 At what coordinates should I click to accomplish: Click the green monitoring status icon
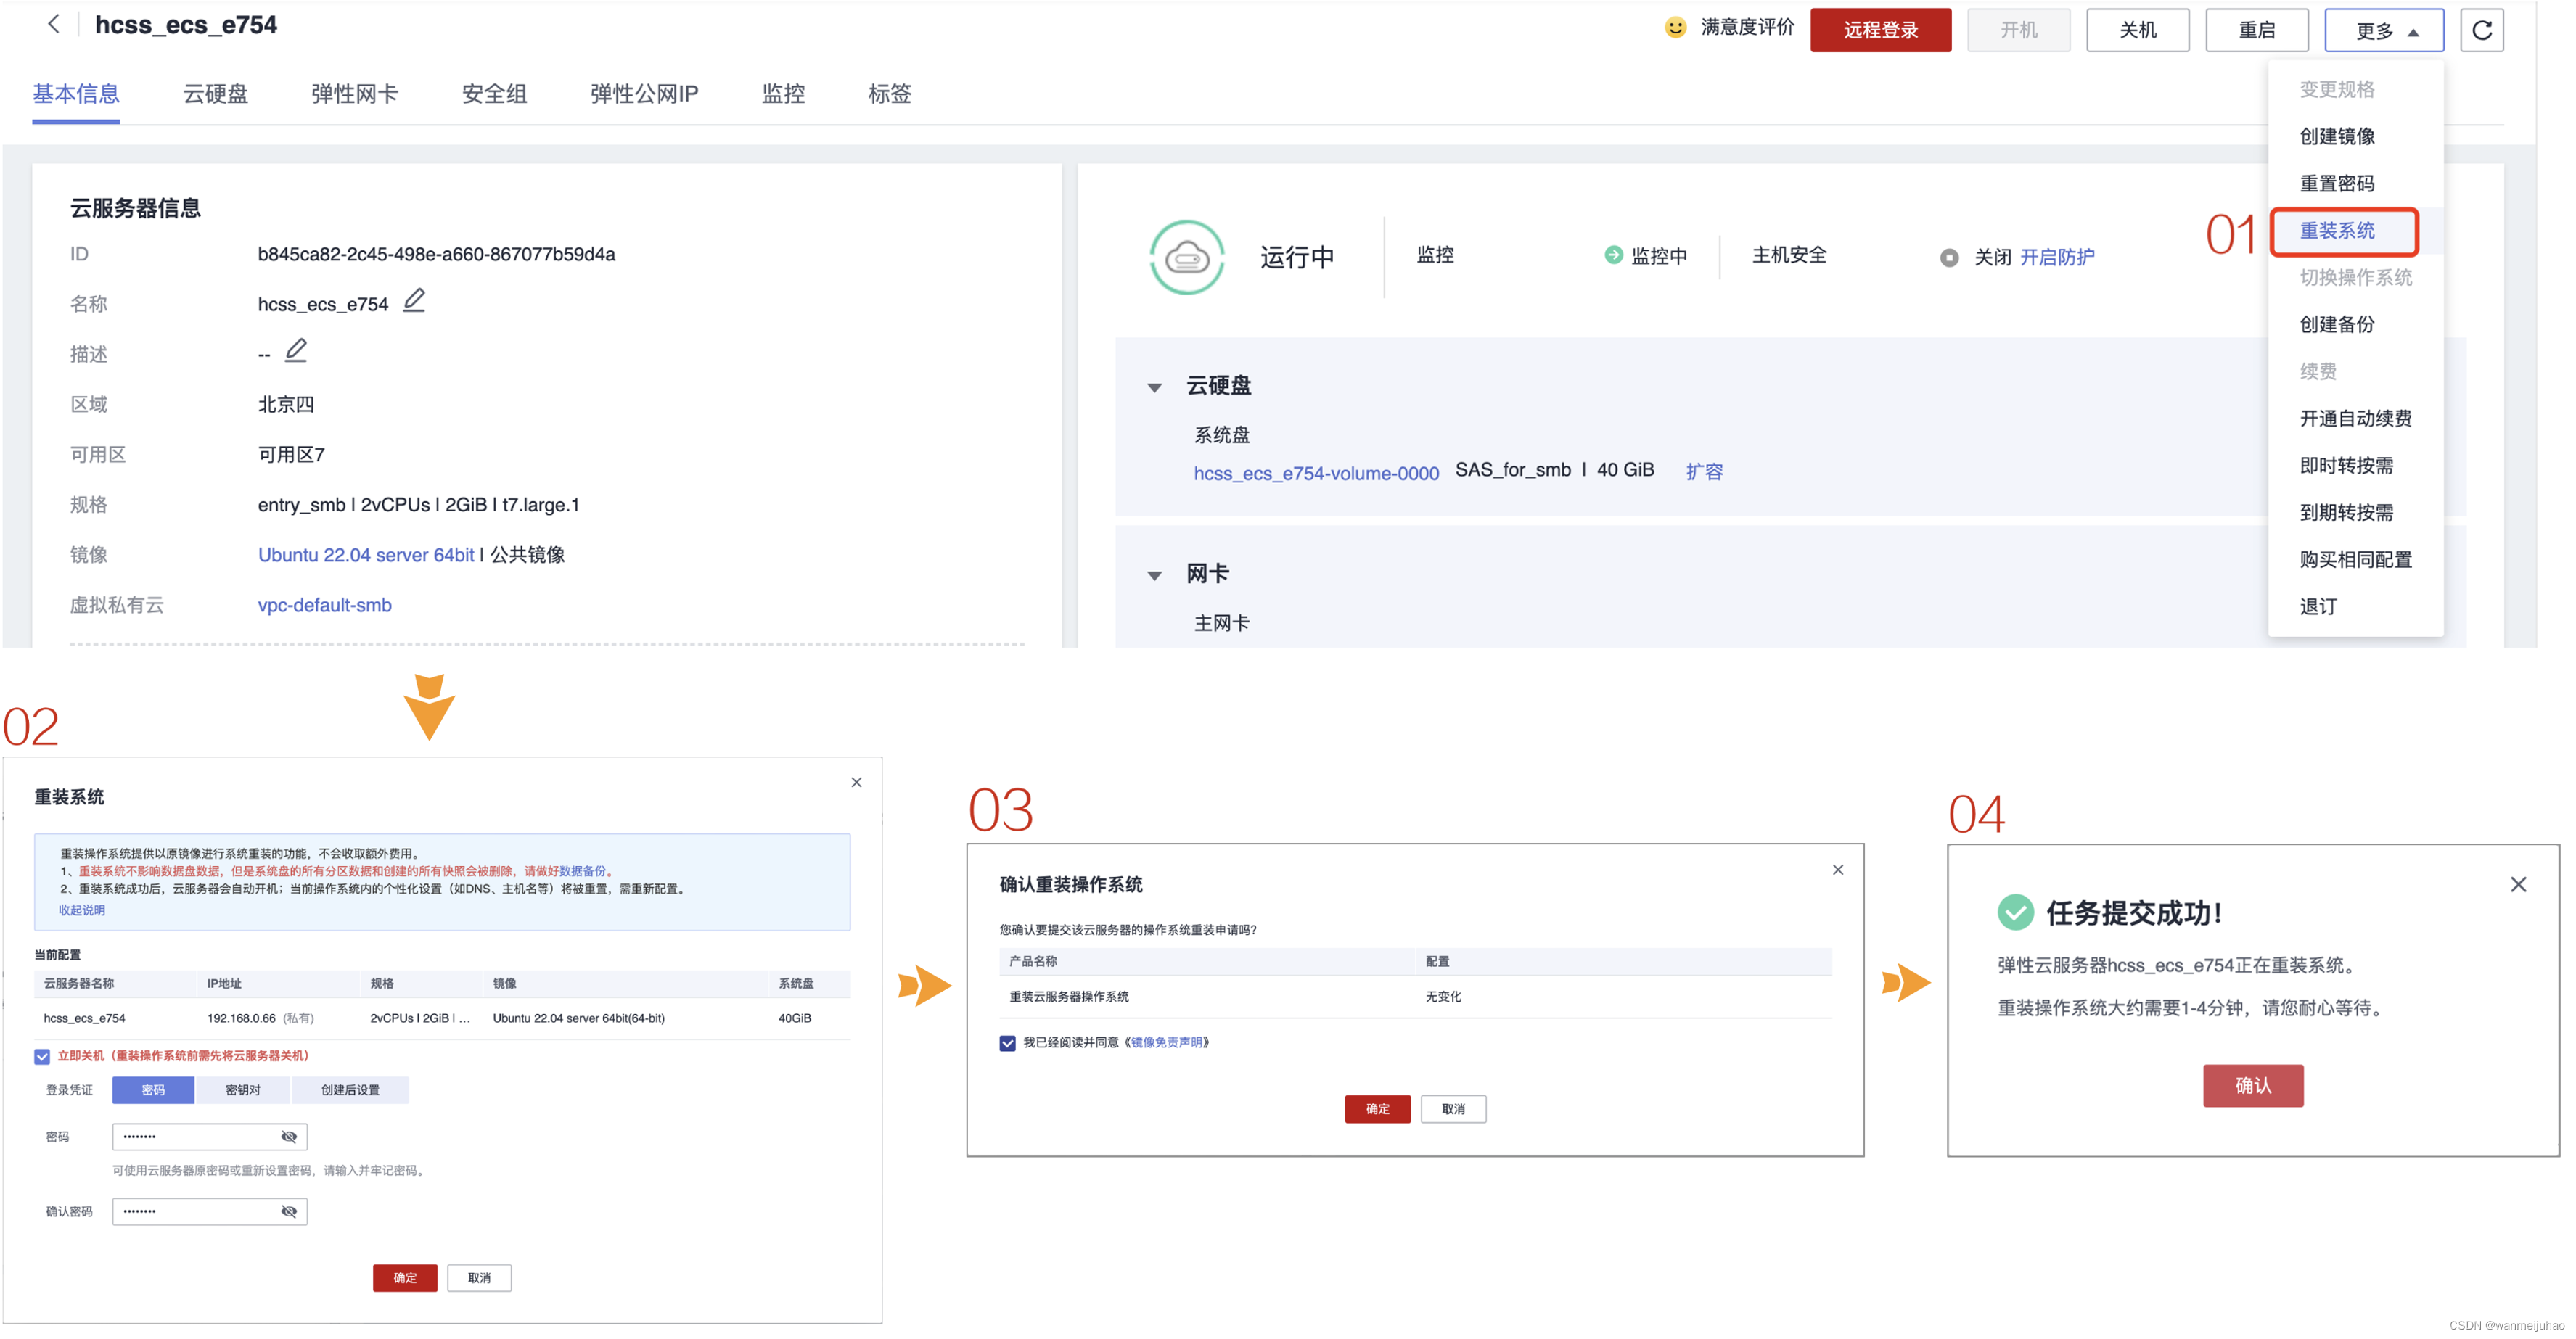click(x=1613, y=255)
